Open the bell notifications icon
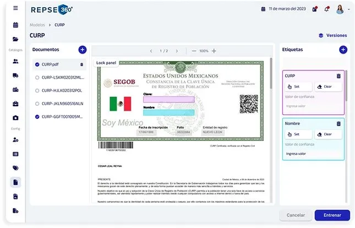This screenshot has height=228, width=355. [326, 9]
